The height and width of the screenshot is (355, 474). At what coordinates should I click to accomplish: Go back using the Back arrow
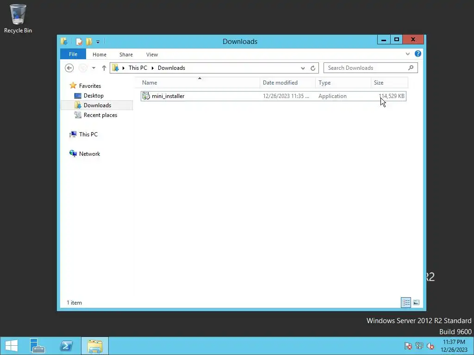(x=69, y=68)
